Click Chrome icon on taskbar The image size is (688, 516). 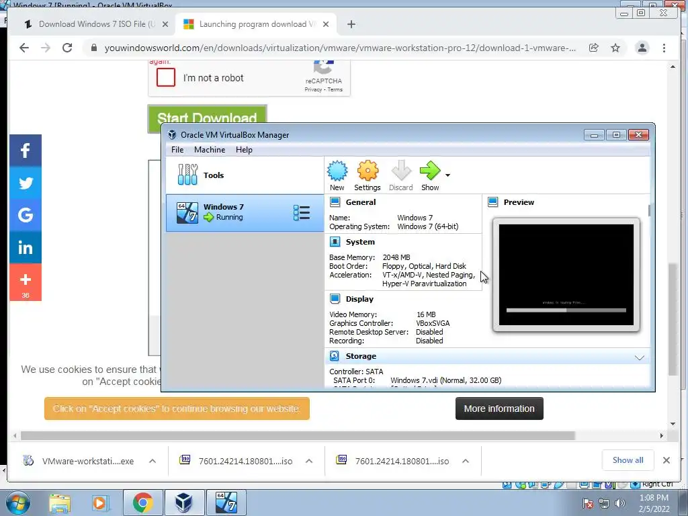(x=143, y=503)
